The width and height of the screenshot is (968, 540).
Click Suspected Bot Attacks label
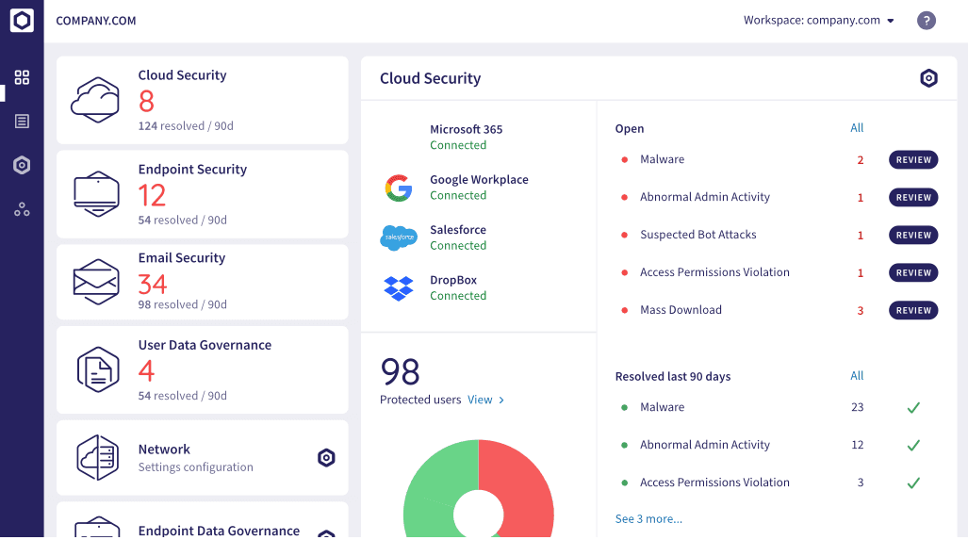(698, 235)
